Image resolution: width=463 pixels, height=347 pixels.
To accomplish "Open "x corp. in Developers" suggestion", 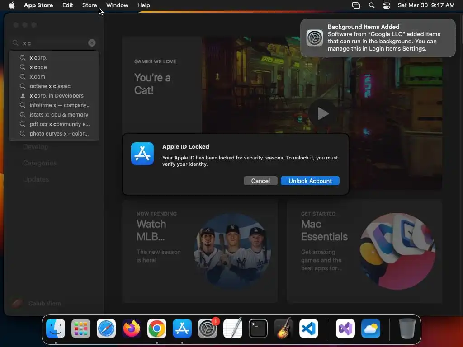I will [54, 96].
